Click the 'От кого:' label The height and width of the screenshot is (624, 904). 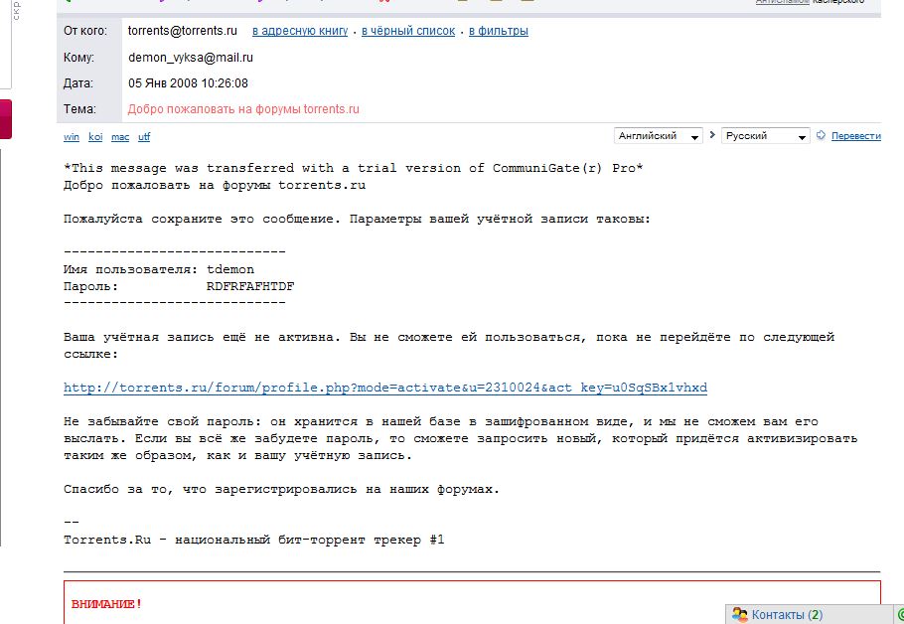tap(85, 31)
